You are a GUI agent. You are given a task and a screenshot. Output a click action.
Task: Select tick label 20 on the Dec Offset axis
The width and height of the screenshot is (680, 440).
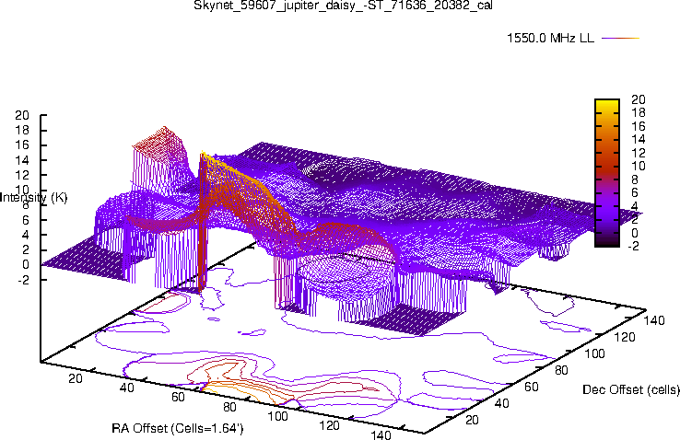472,420
